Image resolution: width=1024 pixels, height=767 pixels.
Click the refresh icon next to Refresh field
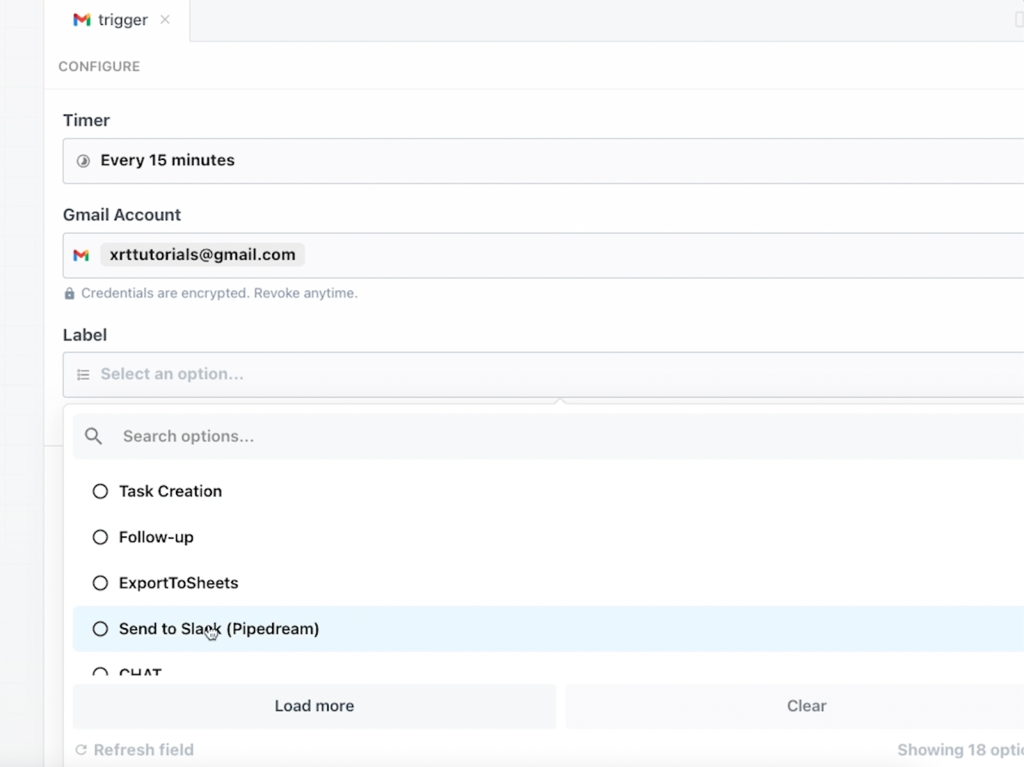(x=81, y=750)
